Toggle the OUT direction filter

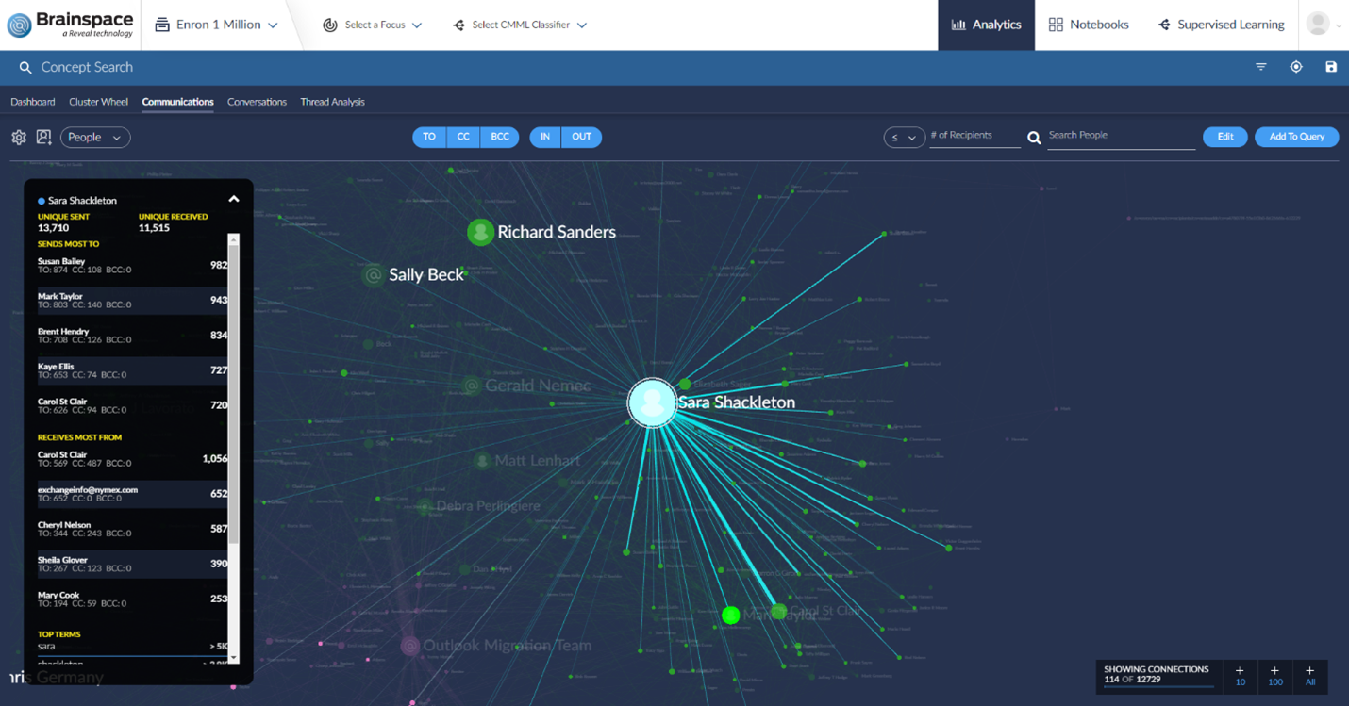(x=582, y=137)
